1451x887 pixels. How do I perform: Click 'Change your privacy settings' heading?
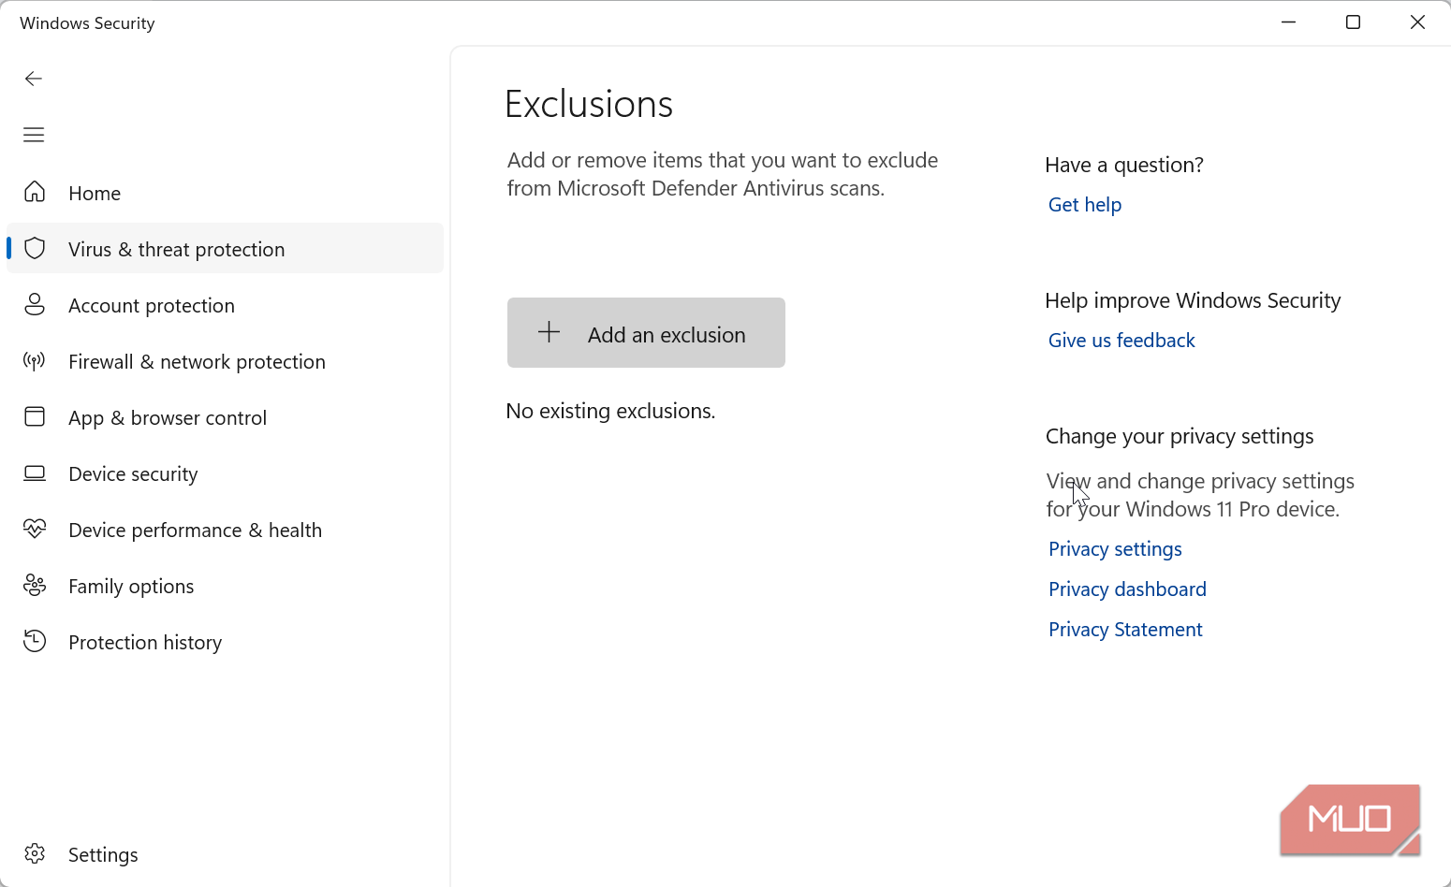pyautogui.click(x=1180, y=436)
